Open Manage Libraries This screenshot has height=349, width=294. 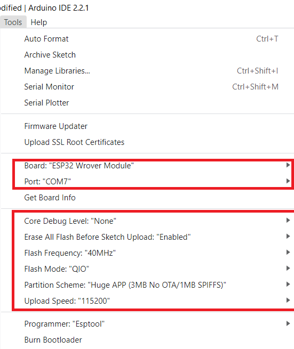(147, 71)
